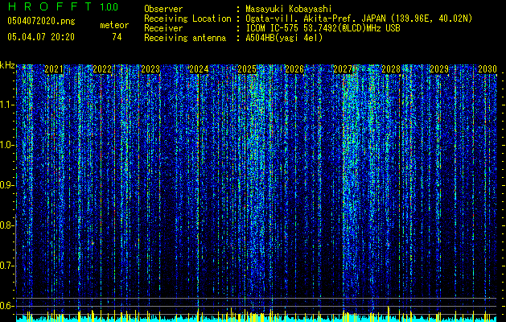Click the meteor count 74

pyautogui.click(x=117, y=37)
